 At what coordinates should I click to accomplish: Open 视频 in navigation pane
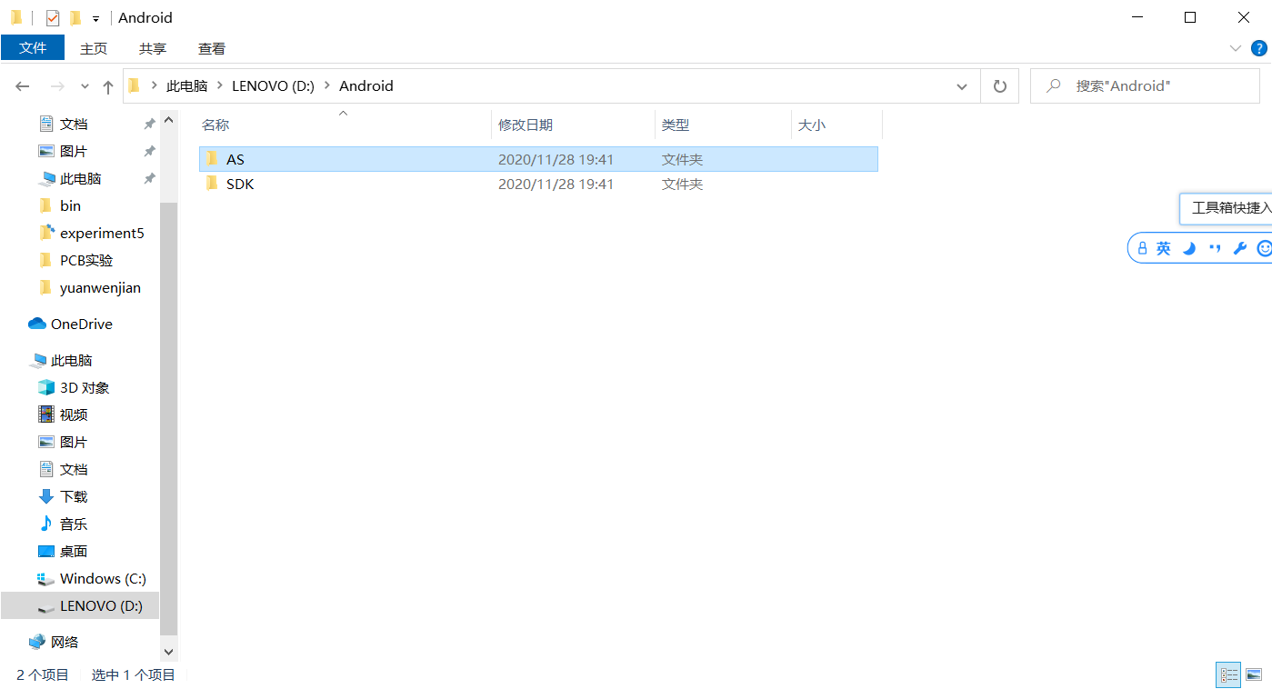(x=74, y=414)
